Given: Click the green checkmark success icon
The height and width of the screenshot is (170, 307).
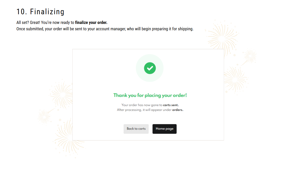Looking at the screenshot, I should [x=150, y=68].
